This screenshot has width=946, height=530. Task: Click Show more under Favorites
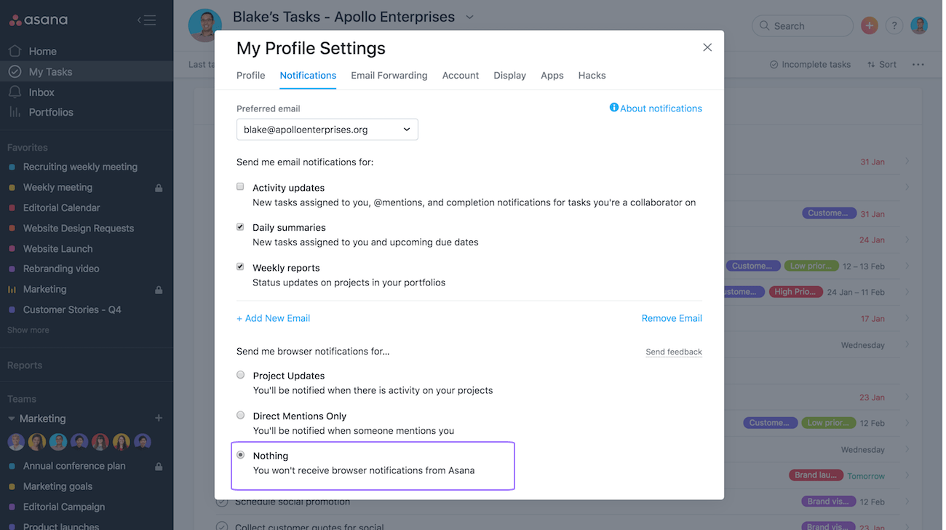[x=28, y=330]
